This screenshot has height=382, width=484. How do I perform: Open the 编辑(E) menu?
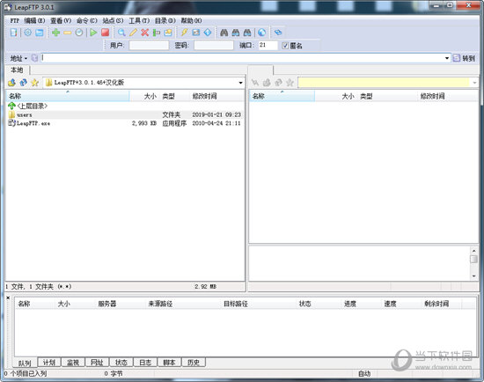[x=34, y=20]
